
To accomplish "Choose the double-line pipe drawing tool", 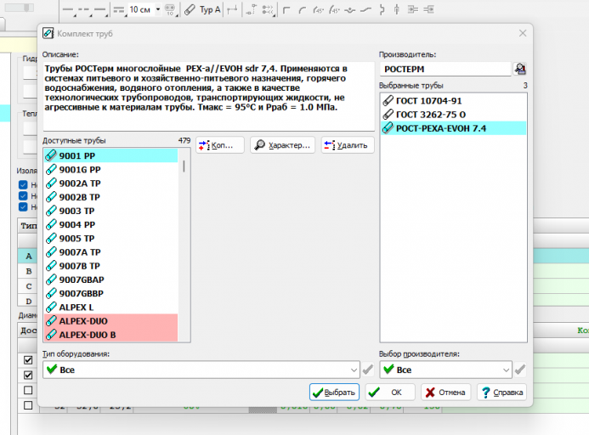I will [120, 9].
